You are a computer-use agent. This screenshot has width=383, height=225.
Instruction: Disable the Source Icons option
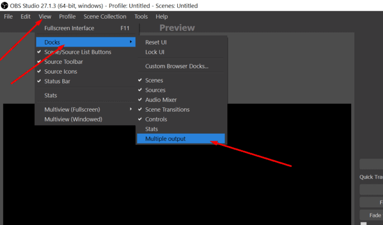pyautogui.click(x=61, y=72)
